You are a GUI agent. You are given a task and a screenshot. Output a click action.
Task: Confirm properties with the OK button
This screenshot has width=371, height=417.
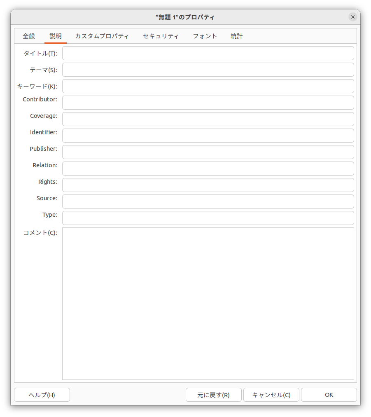[x=329, y=395]
